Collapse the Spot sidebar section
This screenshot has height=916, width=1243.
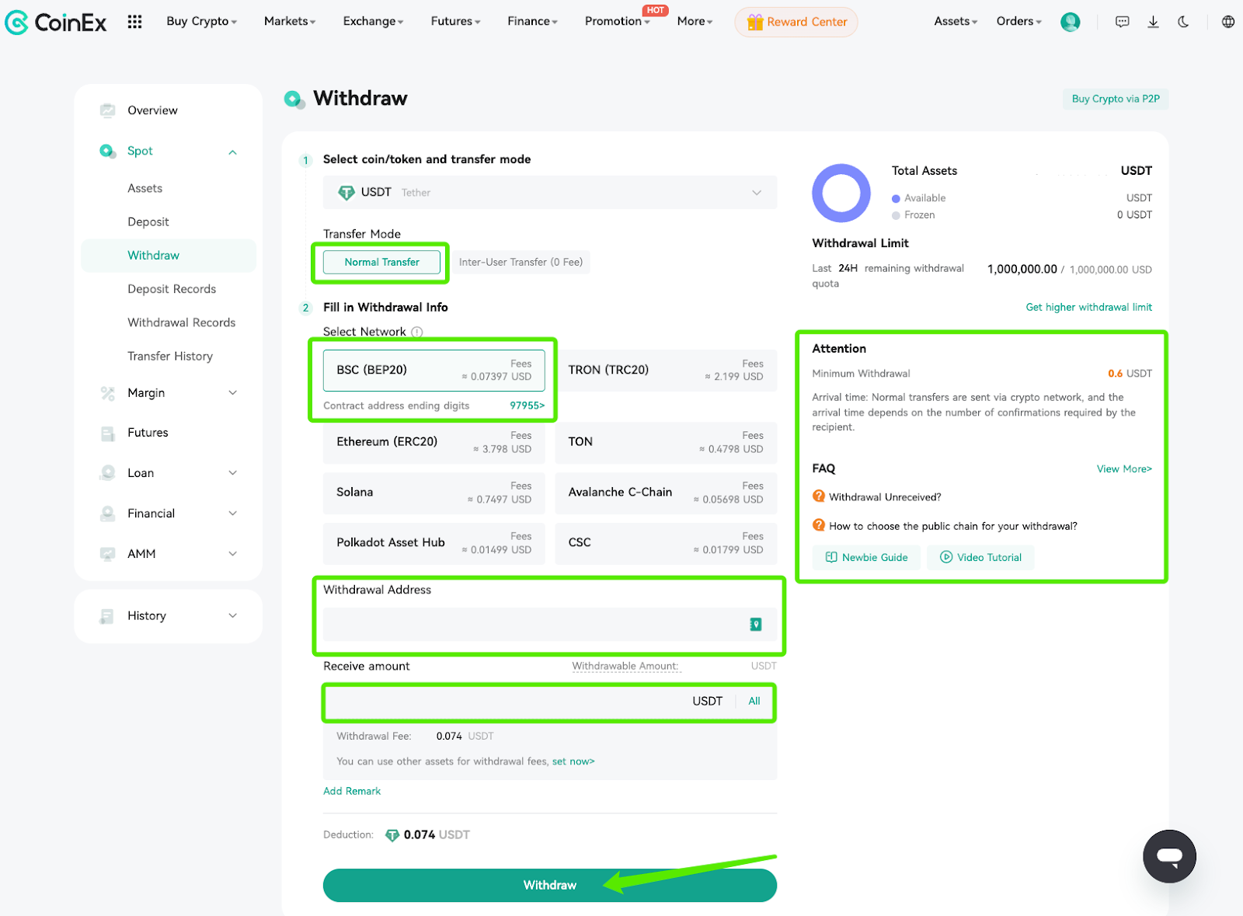click(x=232, y=152)
